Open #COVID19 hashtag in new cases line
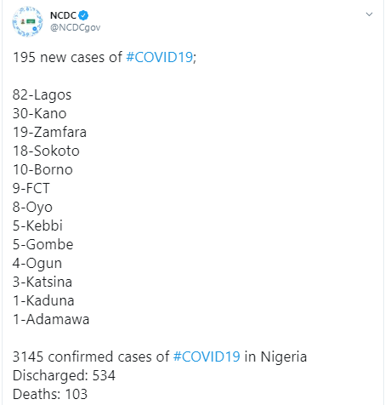Screen dimensions: 385x405 click(159, 57)
